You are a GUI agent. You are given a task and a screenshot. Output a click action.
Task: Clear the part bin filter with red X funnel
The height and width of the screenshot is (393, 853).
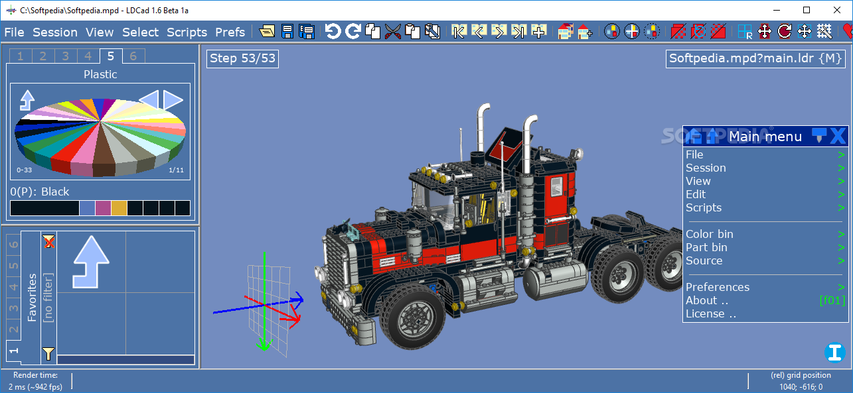tap(48, 242)
